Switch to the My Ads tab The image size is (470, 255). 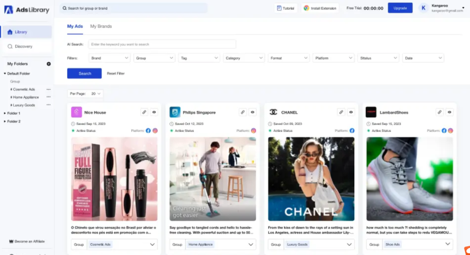point(75,27)
